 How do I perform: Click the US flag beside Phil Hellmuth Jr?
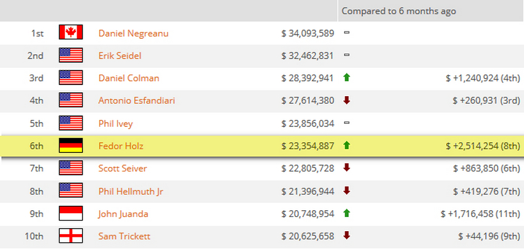tap(71, 191)
